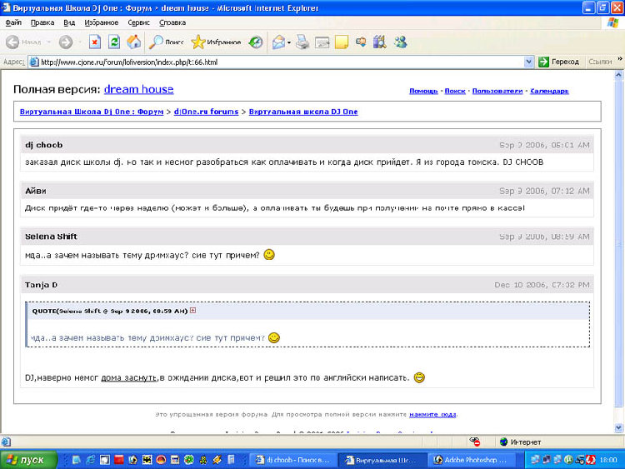
Task: Open the Справка menu
Action: tap(172, 22)
